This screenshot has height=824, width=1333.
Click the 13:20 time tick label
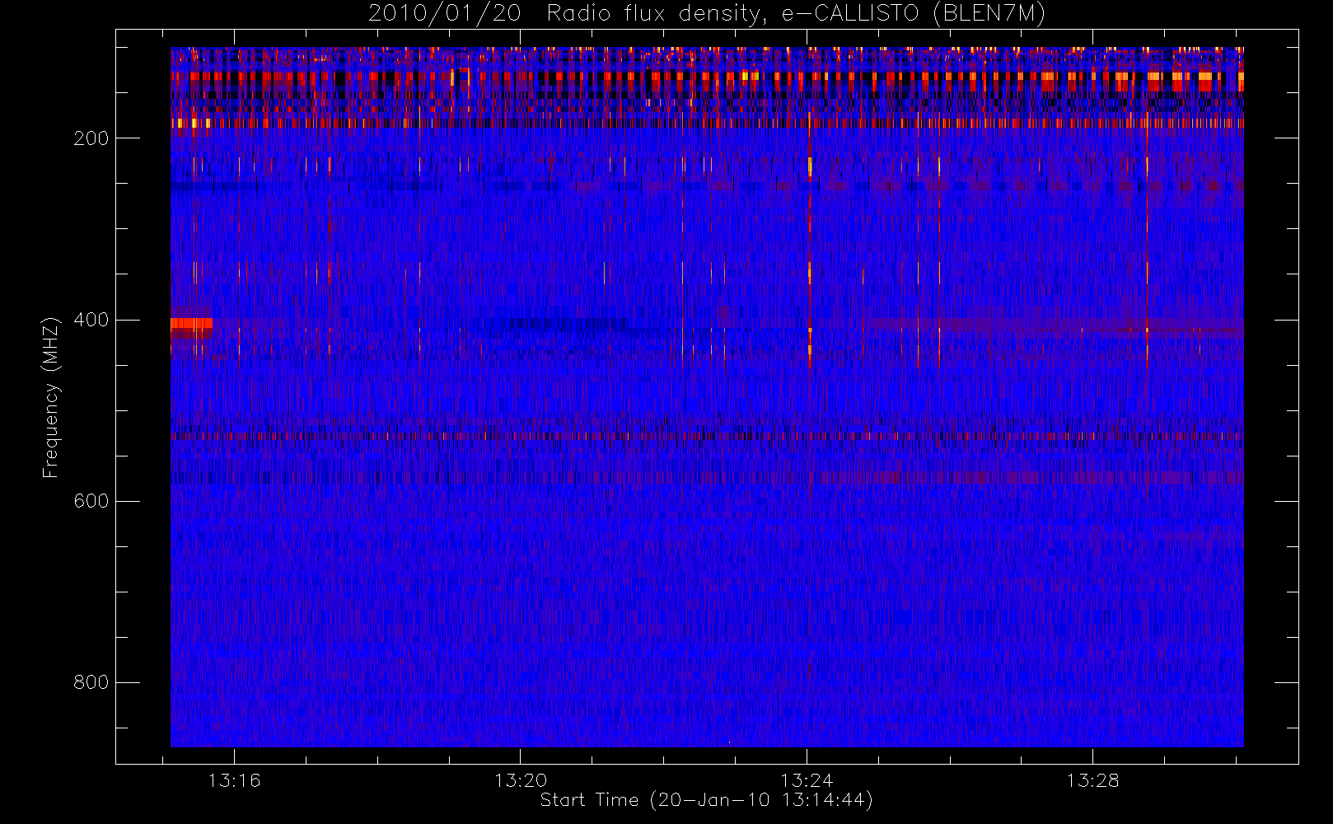(x=521, y=780)
